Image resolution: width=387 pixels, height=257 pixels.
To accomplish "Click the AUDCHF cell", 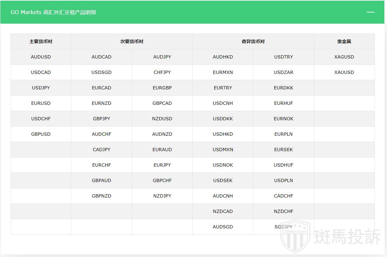I will point(101,134).
